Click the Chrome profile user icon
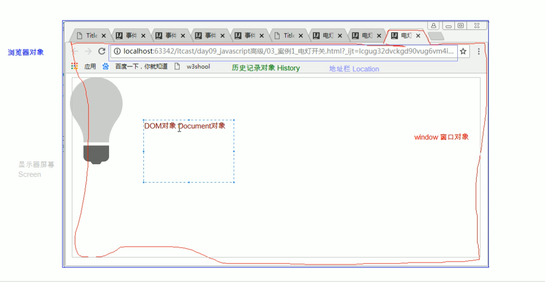This screenshot has width=545, height=282. tap(434, 26)
